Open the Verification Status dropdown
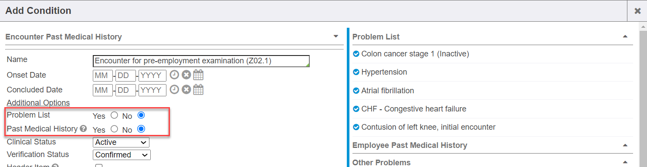The height and width of the screenshot is (167, 647). click(x=122, y=155)
